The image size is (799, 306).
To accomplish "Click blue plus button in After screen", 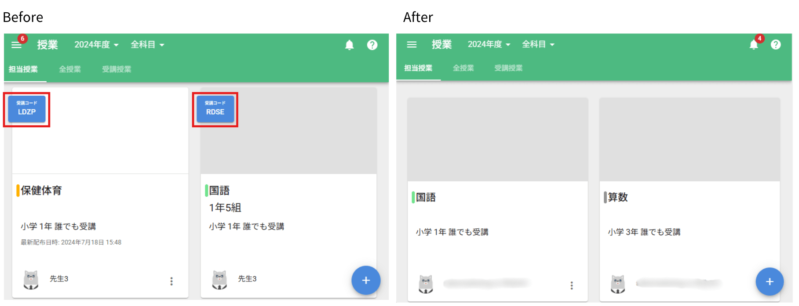I will click(770, 281).
